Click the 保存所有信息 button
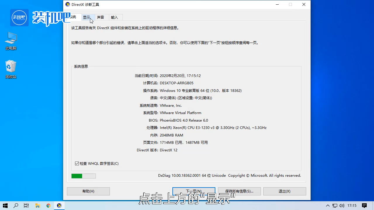Screen dimensions: 374x210 (239, 191)
